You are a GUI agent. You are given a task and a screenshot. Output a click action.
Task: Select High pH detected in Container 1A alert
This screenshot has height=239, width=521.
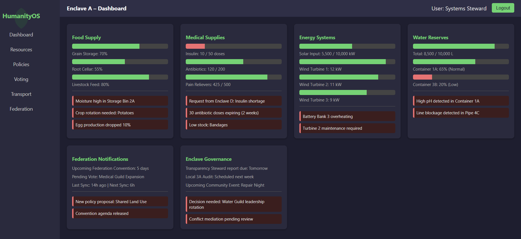click(x=461, y=101)
